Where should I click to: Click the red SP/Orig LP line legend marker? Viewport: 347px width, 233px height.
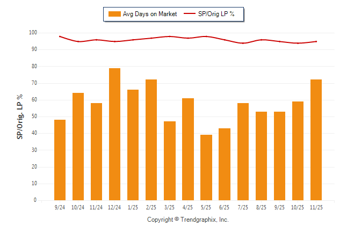[190, 14]
